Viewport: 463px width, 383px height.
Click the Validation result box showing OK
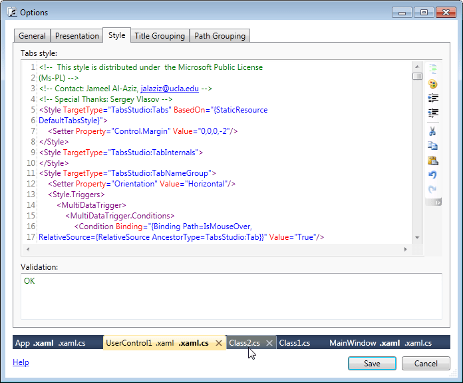click(x=231, y=296)
